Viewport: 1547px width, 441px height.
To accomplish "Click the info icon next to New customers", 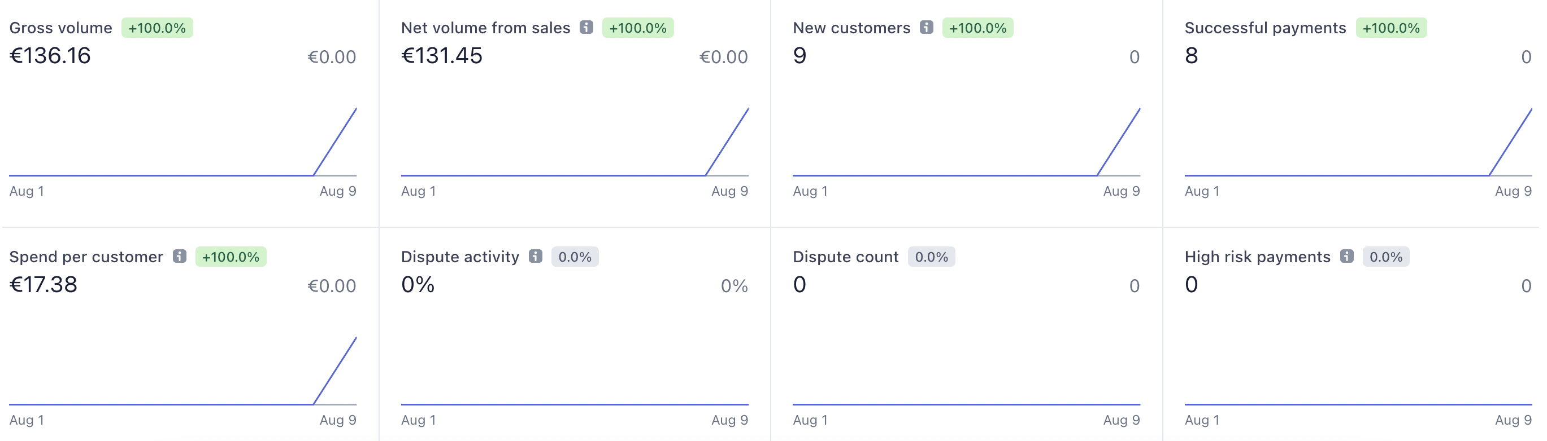I will tap(927, 28).
